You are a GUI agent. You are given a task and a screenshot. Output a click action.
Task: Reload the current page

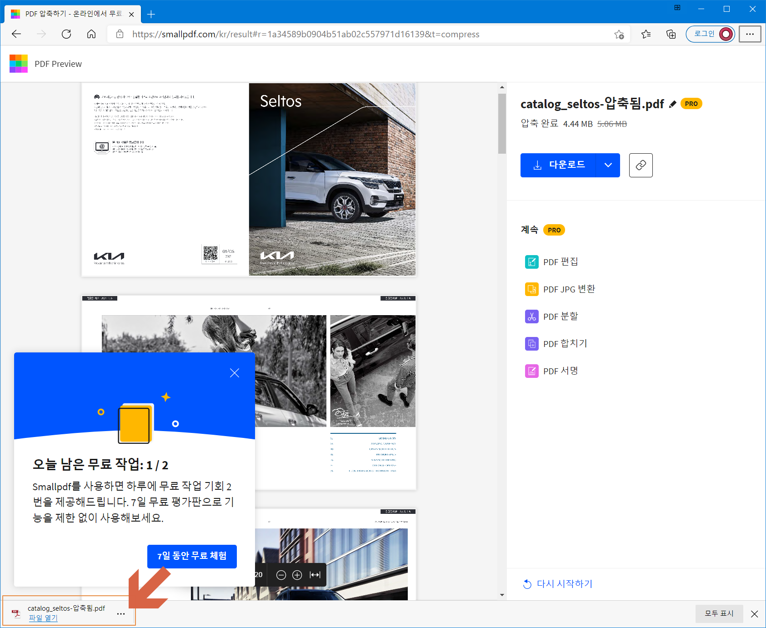[x=66, y=34]
